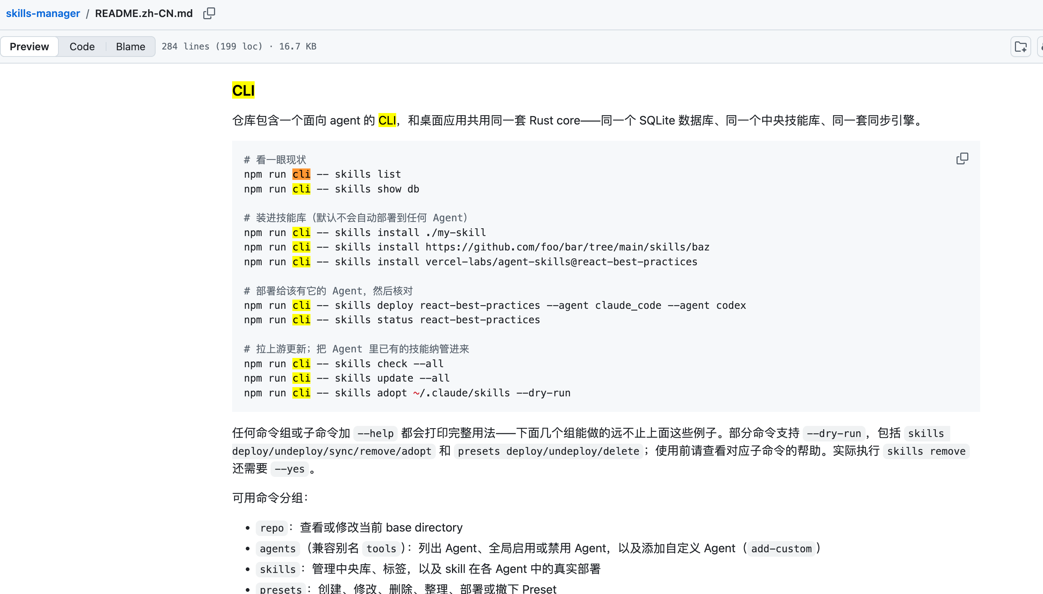
Task: Click the 'skills remove' inline code
Action: pyautogui.click(x=926, y=451)
